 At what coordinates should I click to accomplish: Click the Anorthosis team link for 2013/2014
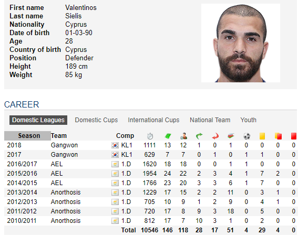click(66, 192)
